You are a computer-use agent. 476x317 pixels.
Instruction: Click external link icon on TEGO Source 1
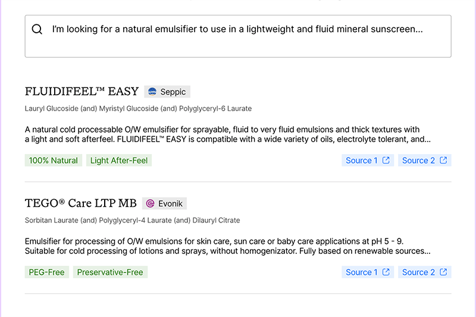coord(386,272)
